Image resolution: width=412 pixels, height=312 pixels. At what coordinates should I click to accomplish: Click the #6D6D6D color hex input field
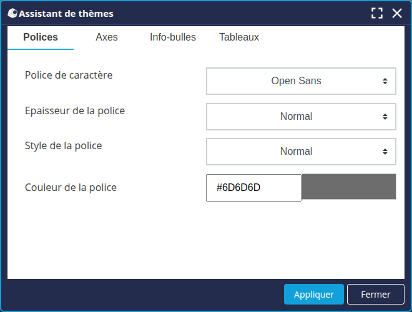(x=254, y=188)
